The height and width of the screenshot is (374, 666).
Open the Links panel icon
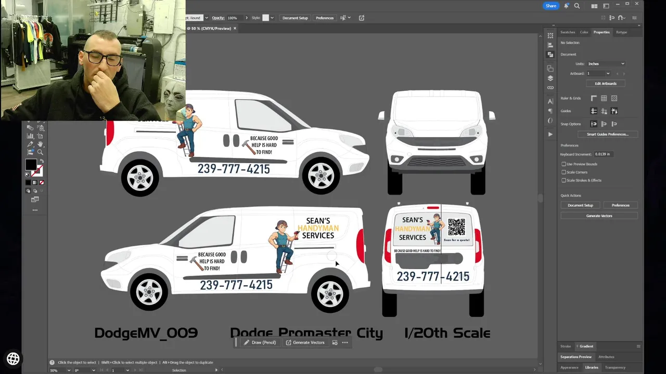550,87
